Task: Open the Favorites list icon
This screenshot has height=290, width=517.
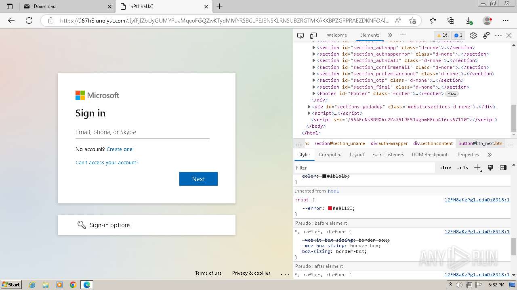Action: click(433, 21)
